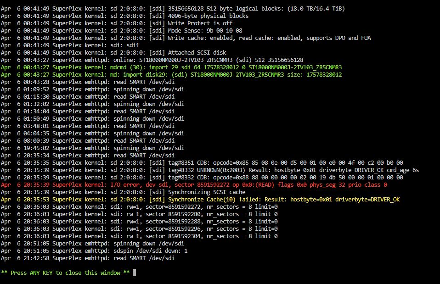
Task: Select the 20:35:34 read SMART line
Action: click(x=88, y=156)
